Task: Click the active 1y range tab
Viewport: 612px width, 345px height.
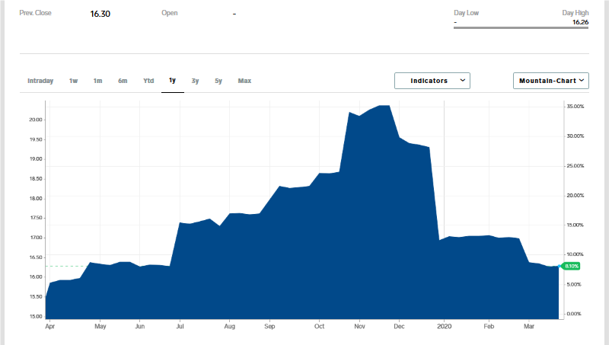Action: 172,81
